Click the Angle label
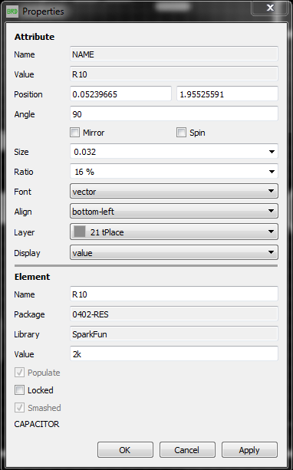Image resolution: width=293 pixels, height=470 pixels. click(25, 114)
